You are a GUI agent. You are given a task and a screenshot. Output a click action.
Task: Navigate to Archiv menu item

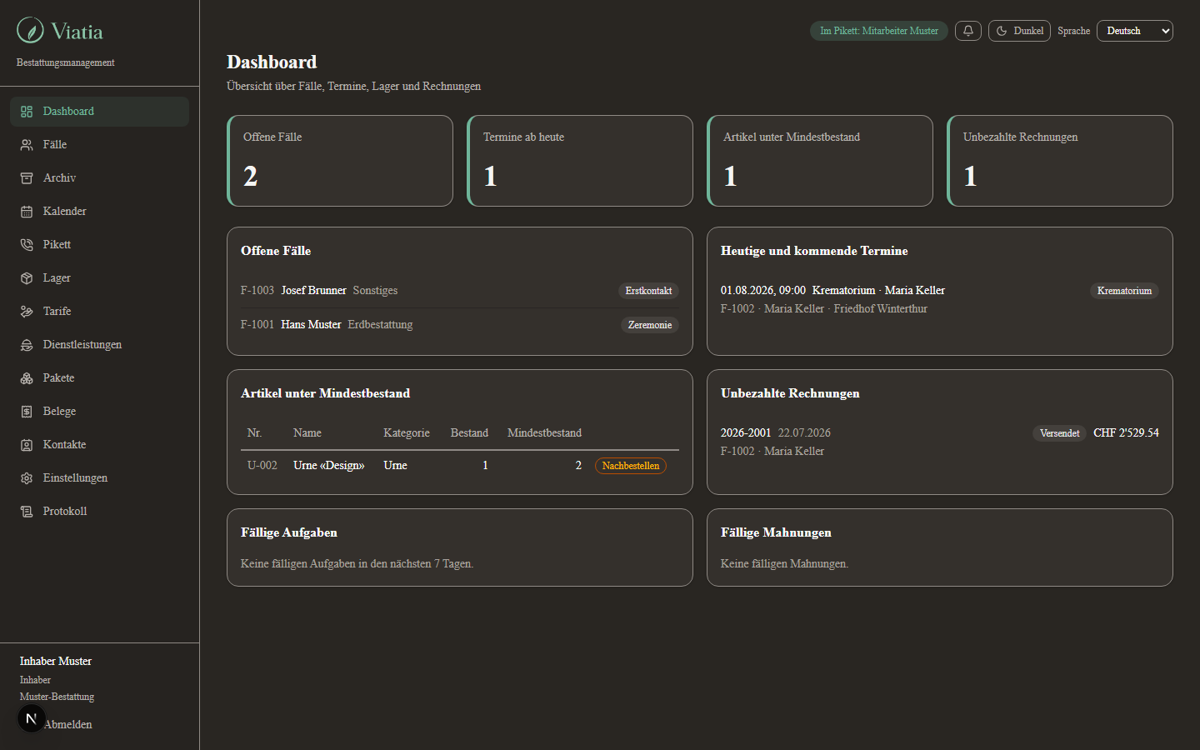point(100,178)
